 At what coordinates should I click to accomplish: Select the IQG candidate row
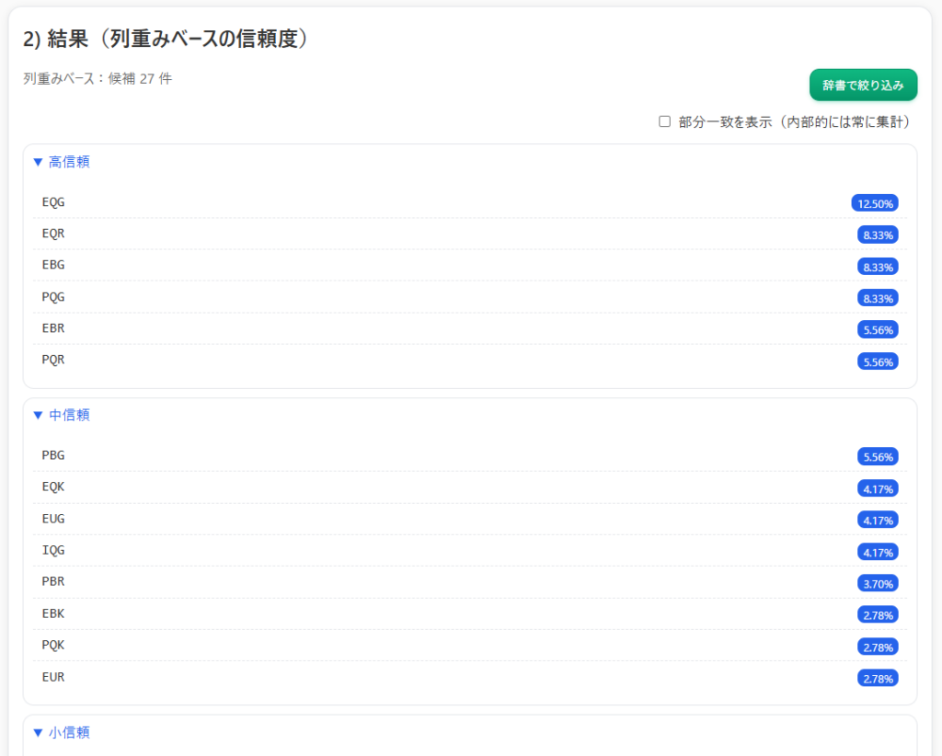pyautogui.click(x=53, y=550)
